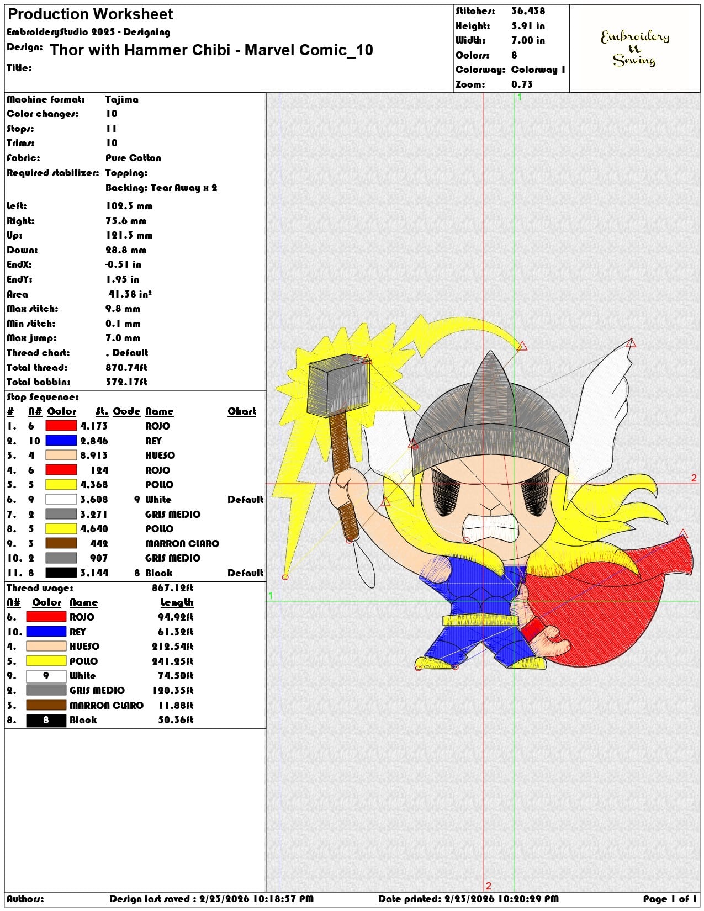Click White swatch in stop 6
This screenshot has width=704, height=911.
pos(61,500)
